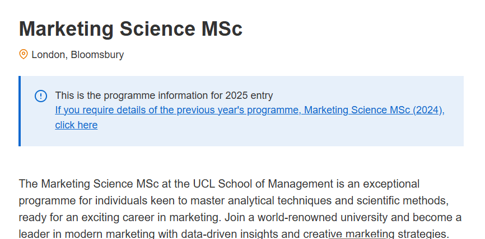The height and width of the screenshot is (239, 485).
Task: Click the orange location pin icon
Action: tap(24, 54)
